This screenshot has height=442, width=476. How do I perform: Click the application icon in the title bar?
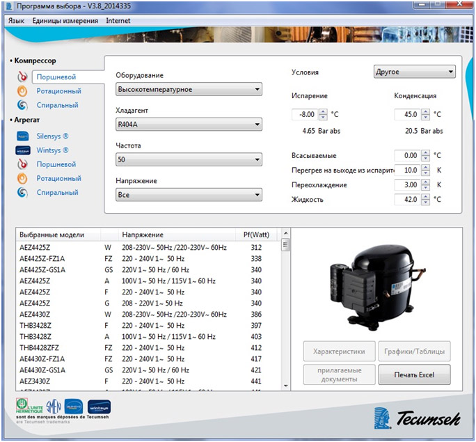9,6
